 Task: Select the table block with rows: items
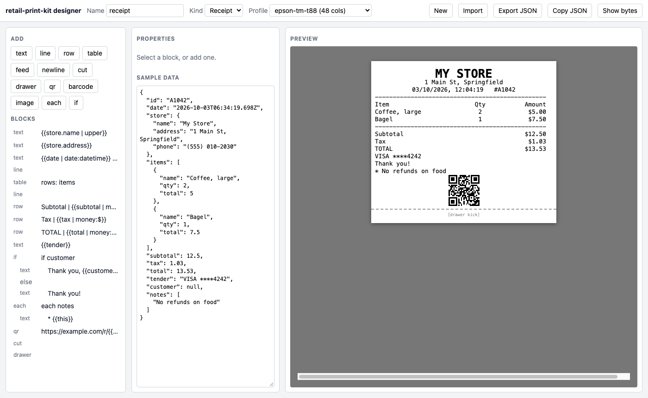pos(66,182)
